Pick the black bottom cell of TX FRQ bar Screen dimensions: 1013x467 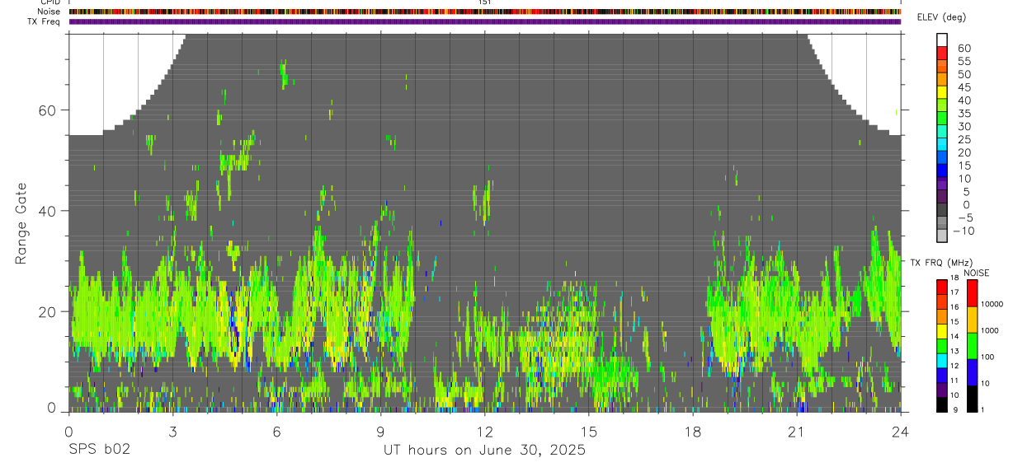942,404
